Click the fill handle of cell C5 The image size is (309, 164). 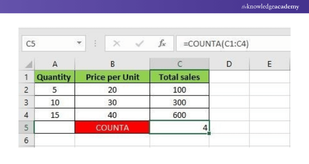pos(209,133)
